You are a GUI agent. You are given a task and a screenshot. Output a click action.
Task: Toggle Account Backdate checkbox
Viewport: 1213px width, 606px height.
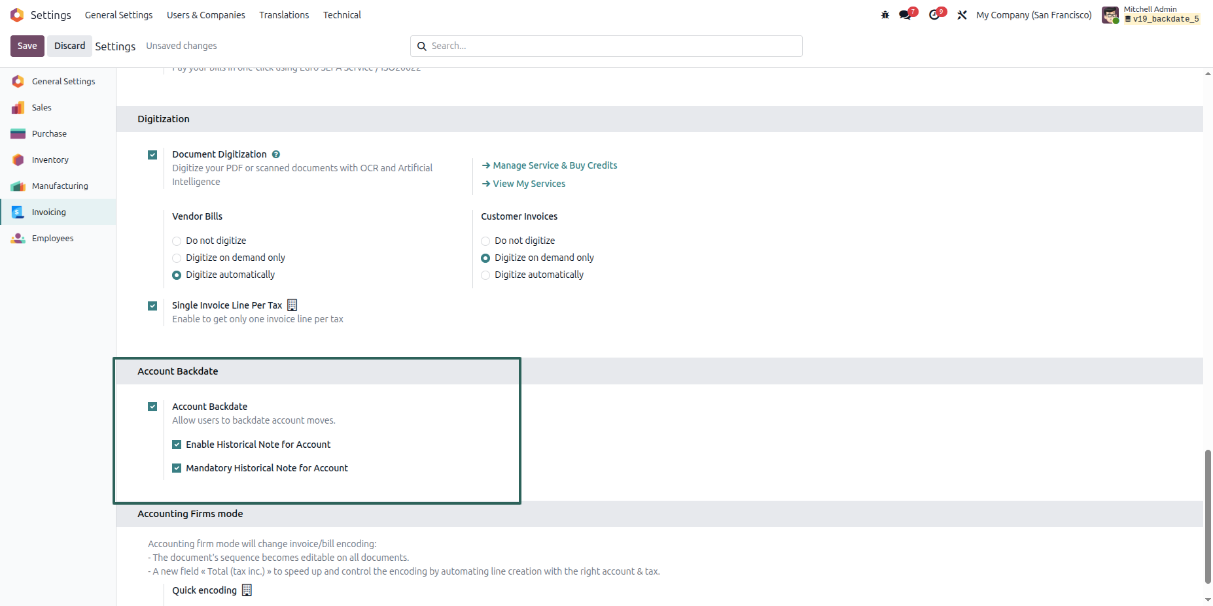tap(152, 407)
